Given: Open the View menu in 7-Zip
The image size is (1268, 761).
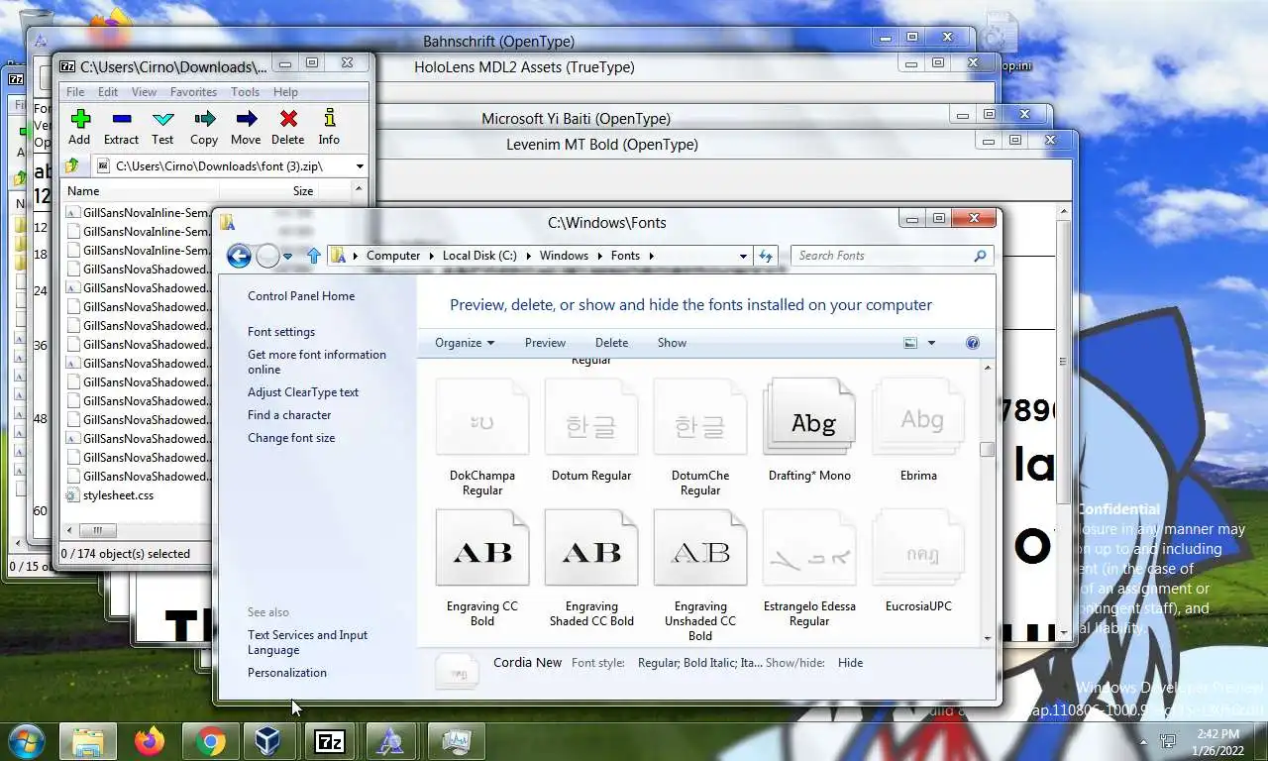Looking at the screenshot, I should (145, 92).
